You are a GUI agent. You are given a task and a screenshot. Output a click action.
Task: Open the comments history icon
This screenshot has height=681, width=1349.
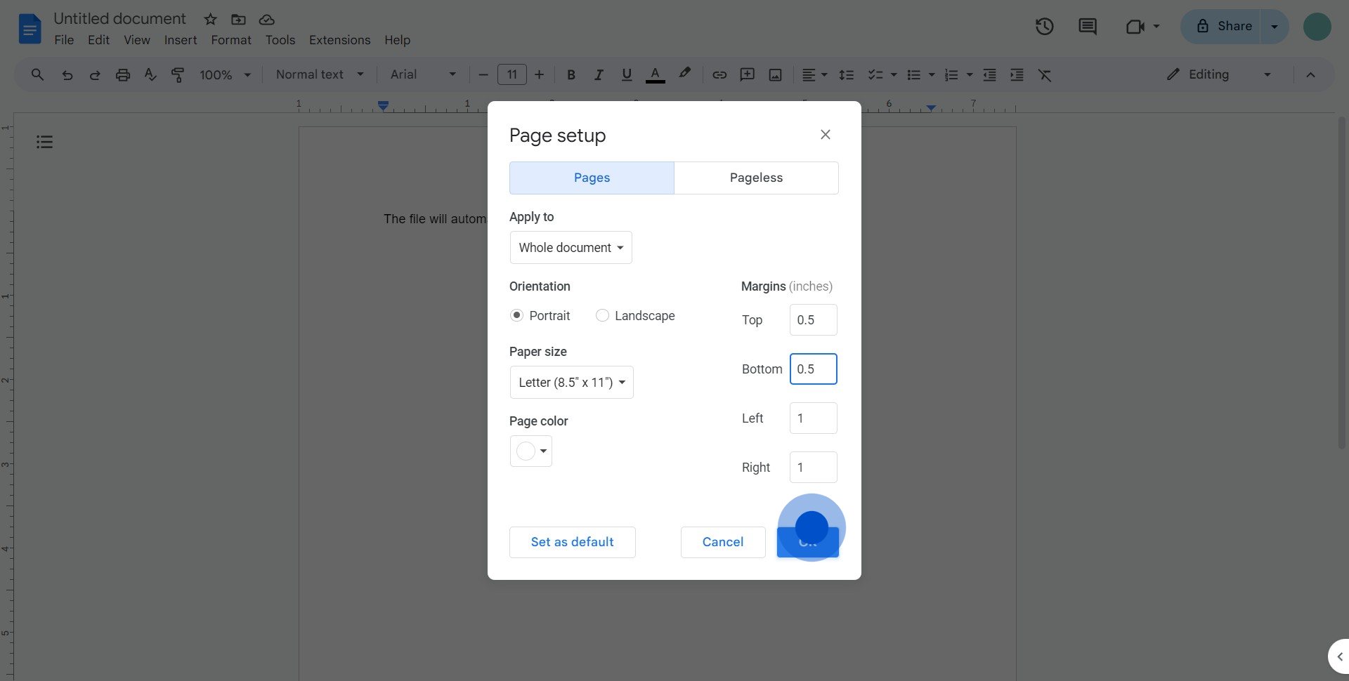pos(1087,27)
